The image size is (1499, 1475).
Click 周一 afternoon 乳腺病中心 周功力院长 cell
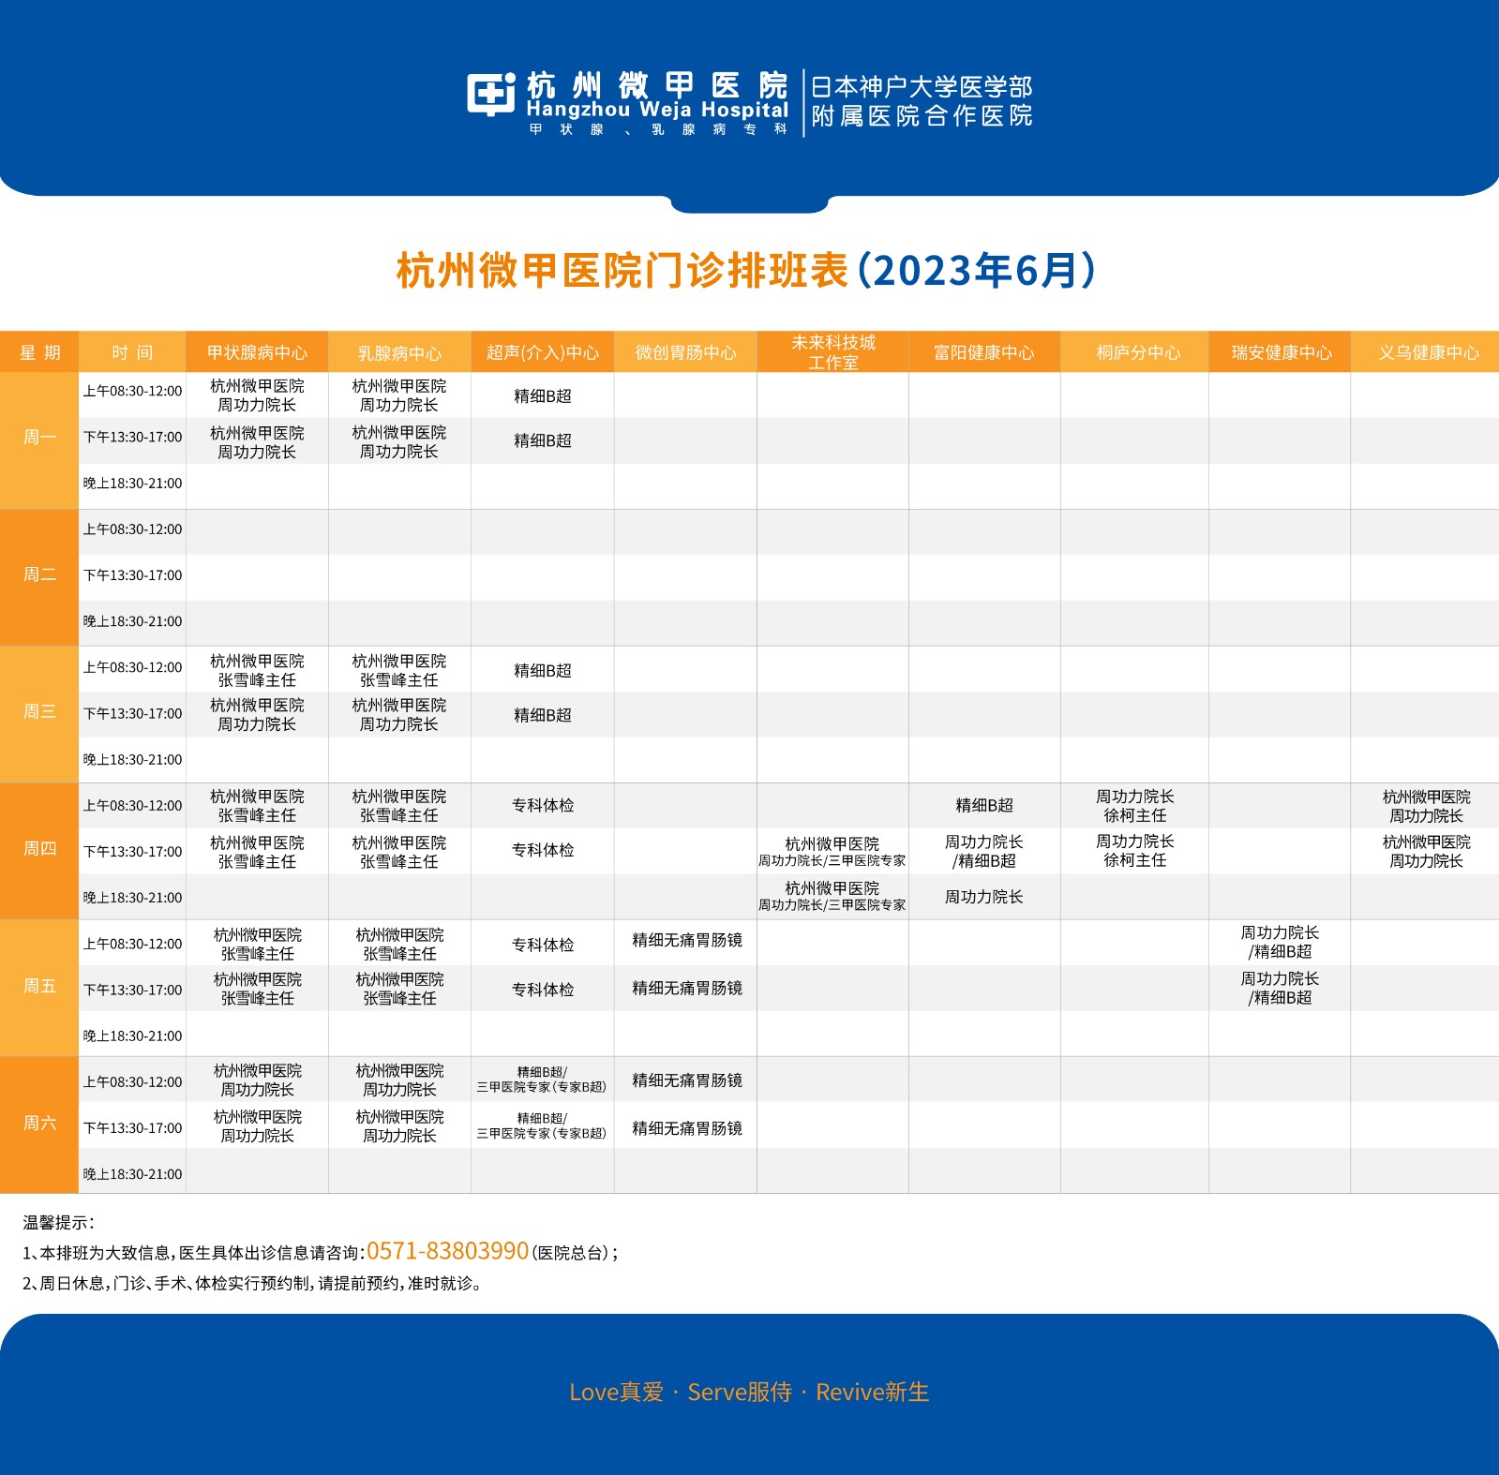tap(399, 441)
